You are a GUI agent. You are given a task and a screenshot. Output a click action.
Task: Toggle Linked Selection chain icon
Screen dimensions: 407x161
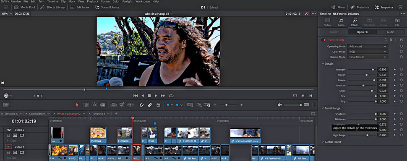click(150, 105)
